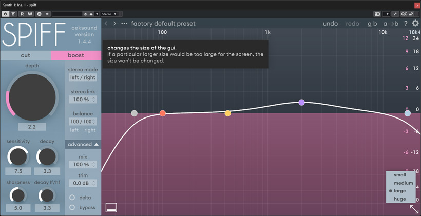
Task: Click the A/B compare circular icon
Action: click(x=39, y=14)
